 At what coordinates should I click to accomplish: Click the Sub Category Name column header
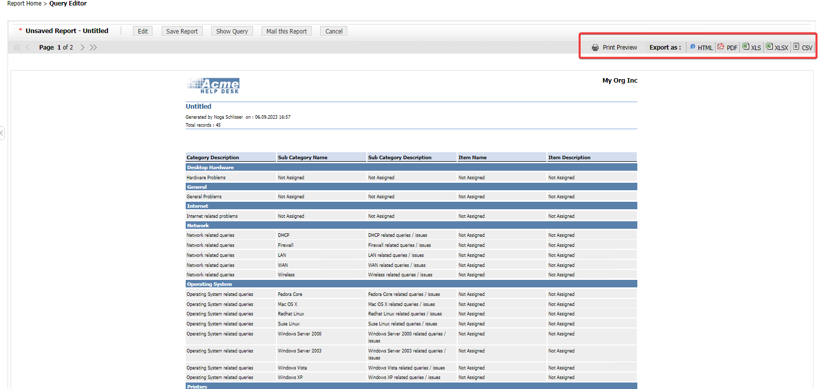[x=303, y=157]
